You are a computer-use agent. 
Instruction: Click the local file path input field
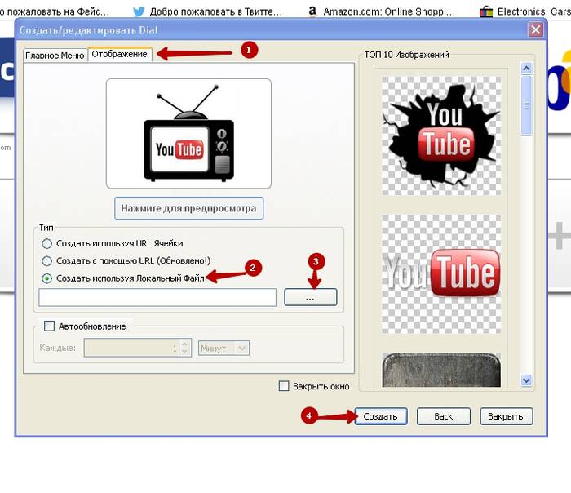[x=157, y=298]
